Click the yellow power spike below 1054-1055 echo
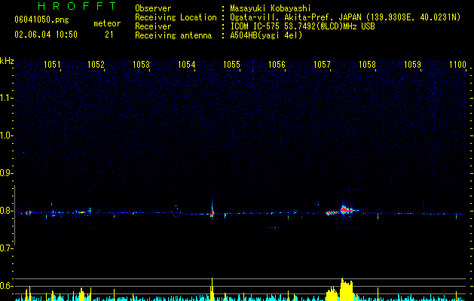The width and height of the screenshot is (474, 301). click(x=212, y=289)
